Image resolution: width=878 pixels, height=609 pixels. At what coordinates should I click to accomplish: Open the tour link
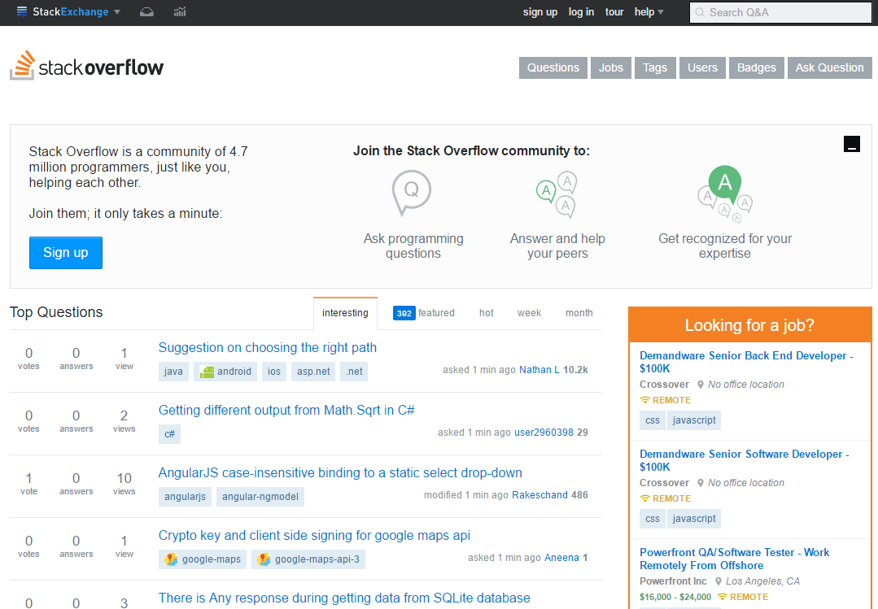[x=614, y=11]
